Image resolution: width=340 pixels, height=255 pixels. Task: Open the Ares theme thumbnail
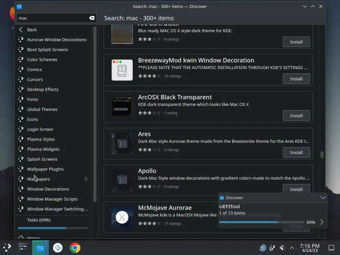click(x=122, y=143)
